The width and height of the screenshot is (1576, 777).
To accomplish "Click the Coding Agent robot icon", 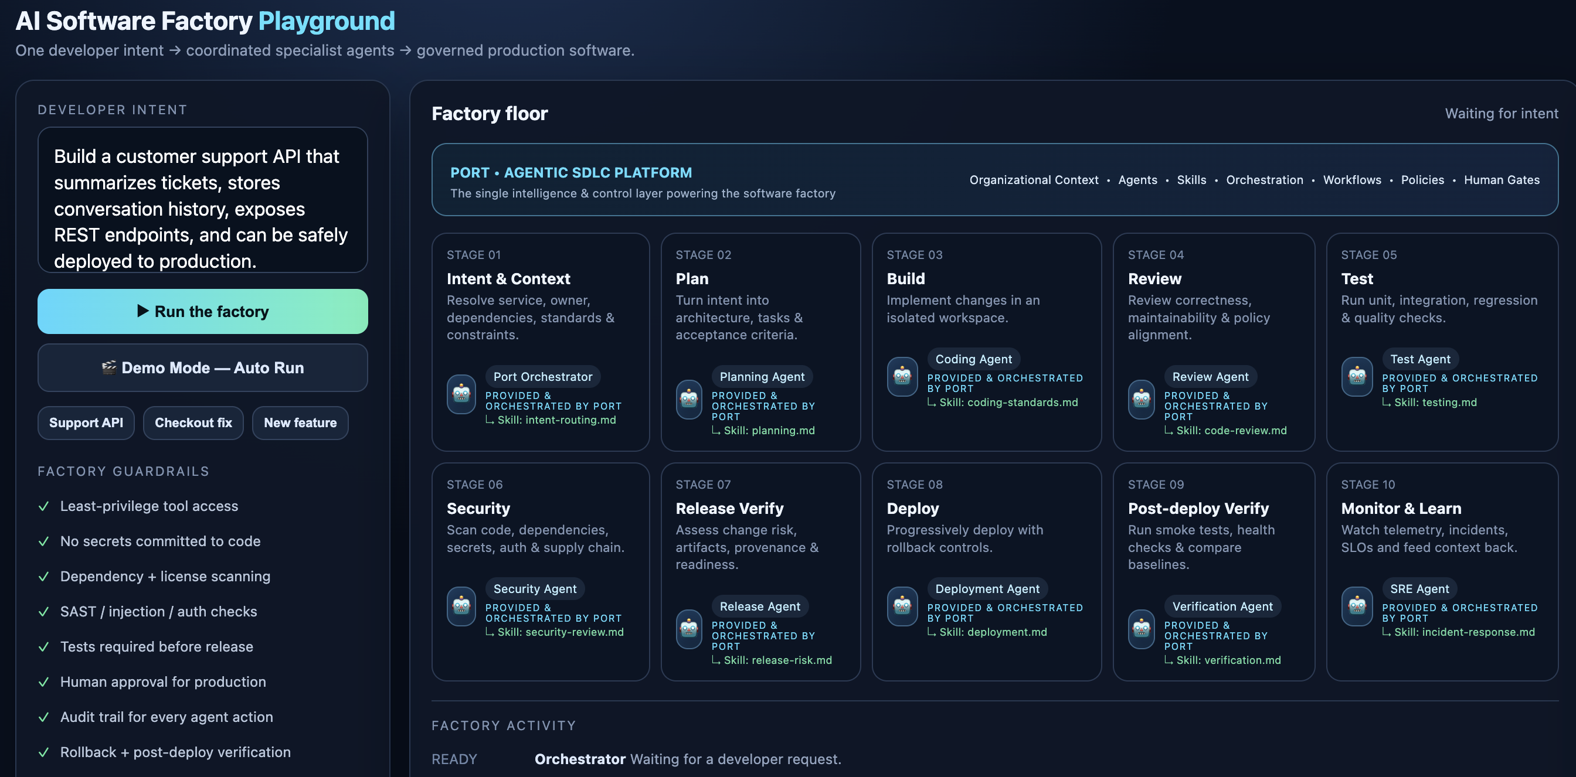I will coord(902,377).
